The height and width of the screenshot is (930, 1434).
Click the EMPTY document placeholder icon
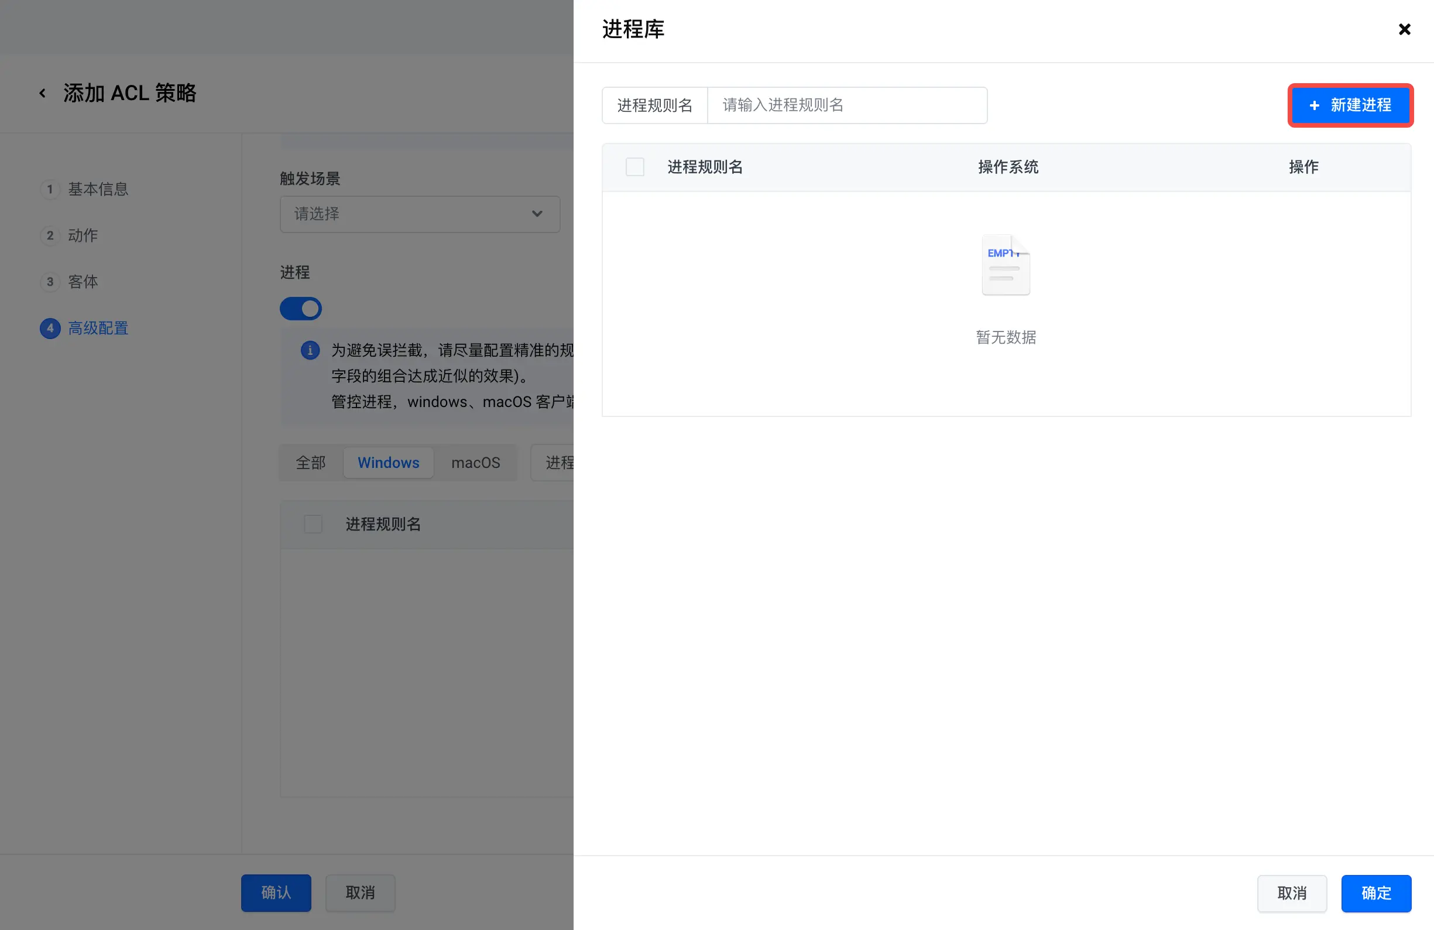pyautogui.click(x=1006, y=265)
